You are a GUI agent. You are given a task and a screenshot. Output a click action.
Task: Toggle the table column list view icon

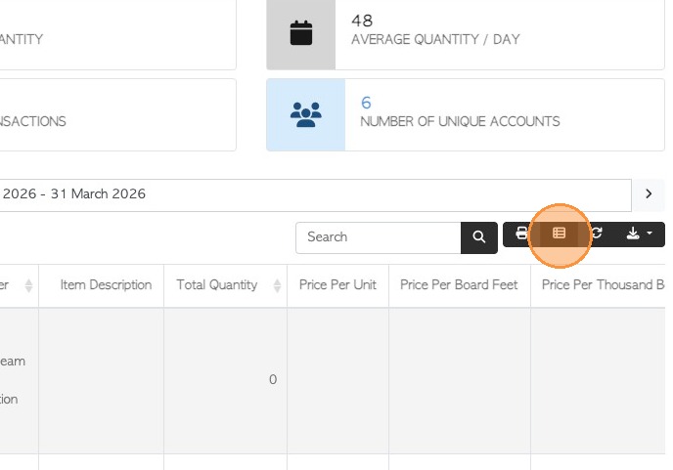click(560, 235)
